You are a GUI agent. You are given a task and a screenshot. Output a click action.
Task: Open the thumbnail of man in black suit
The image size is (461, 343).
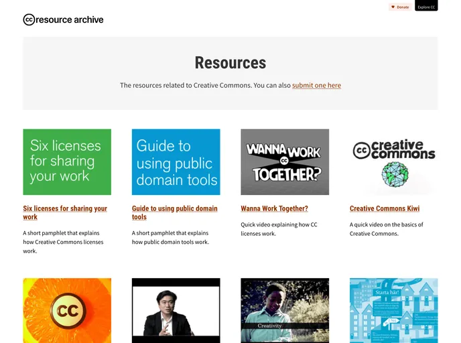pos(176,310)
